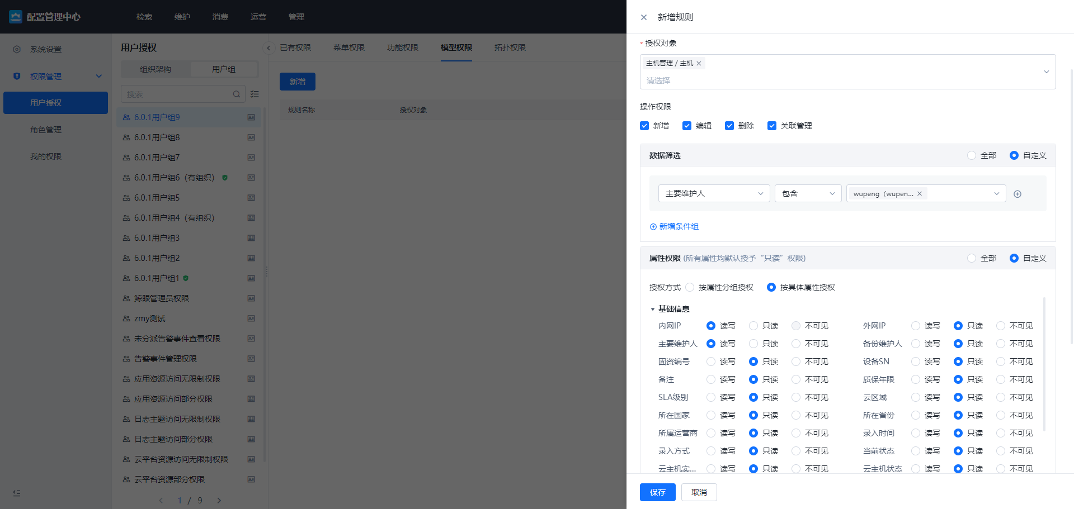Viewport: 1074px width, 509px height.
Task: Open the 包含 operator dropdown
Action: [x=808, y=193]
